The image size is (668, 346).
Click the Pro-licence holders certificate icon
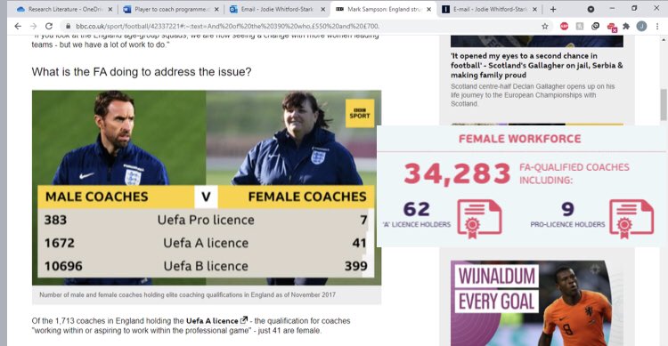[631, 219]
